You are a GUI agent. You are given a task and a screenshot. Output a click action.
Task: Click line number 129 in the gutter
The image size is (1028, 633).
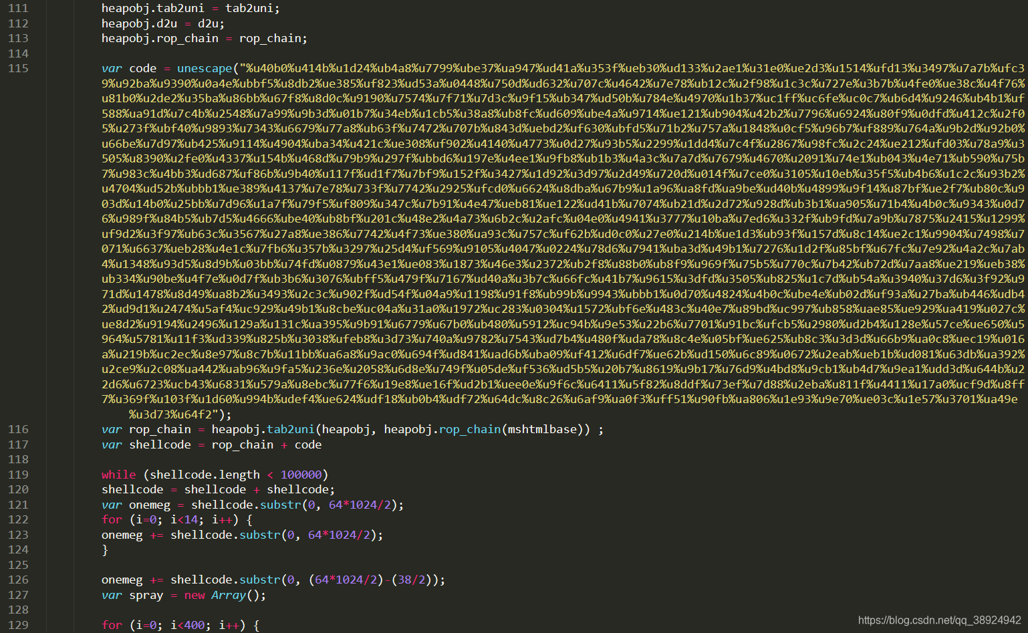[18, 625]
